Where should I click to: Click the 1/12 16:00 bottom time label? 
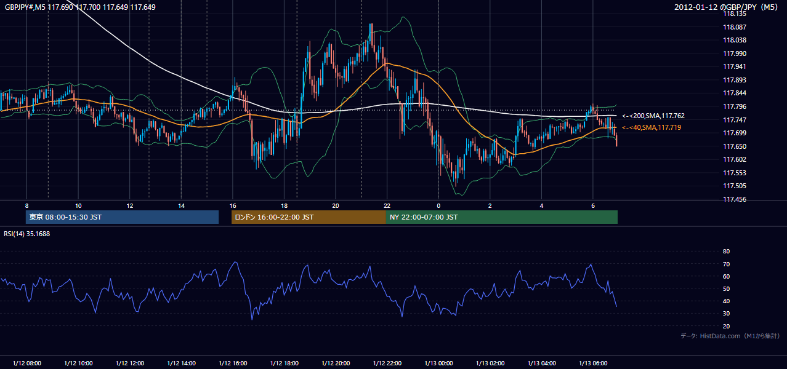233,363
